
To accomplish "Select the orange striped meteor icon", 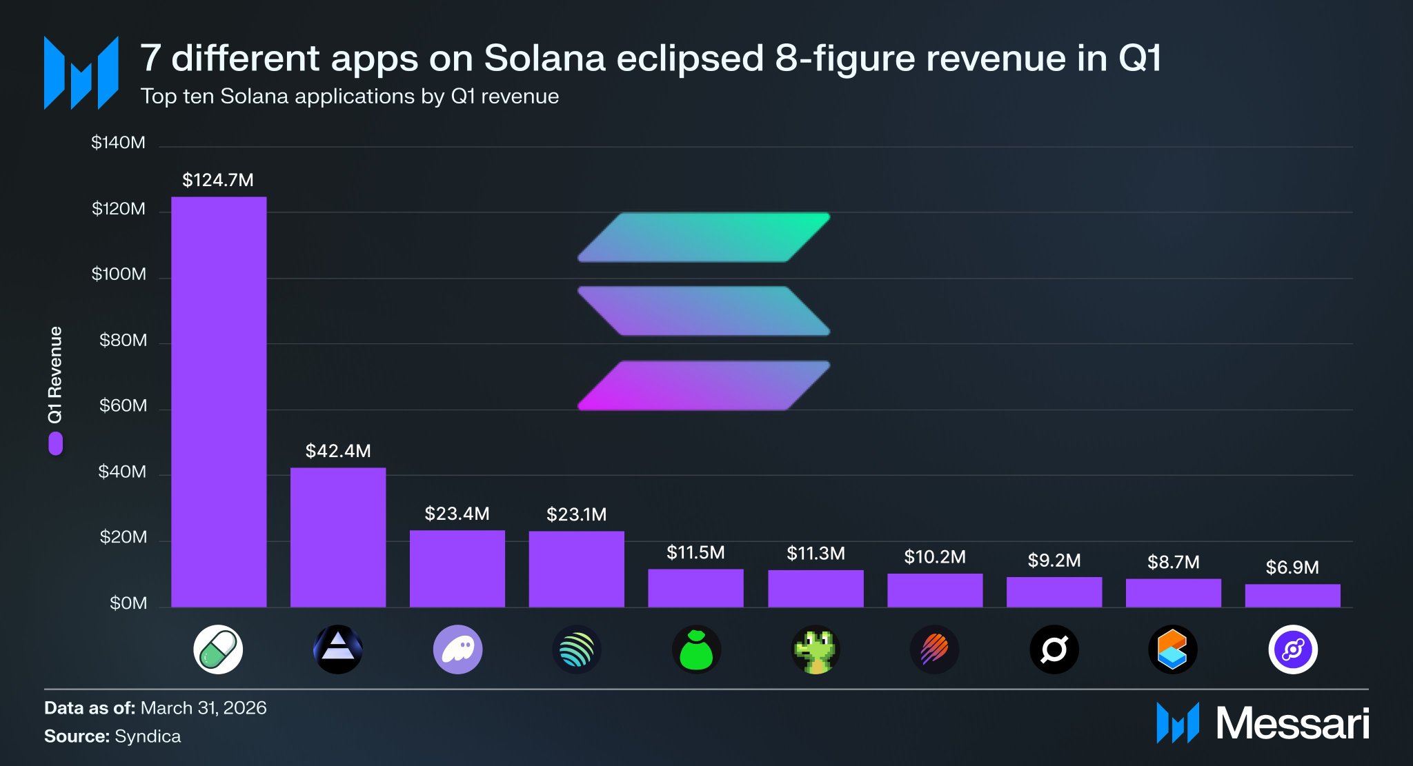I will [x=935, y=649].
